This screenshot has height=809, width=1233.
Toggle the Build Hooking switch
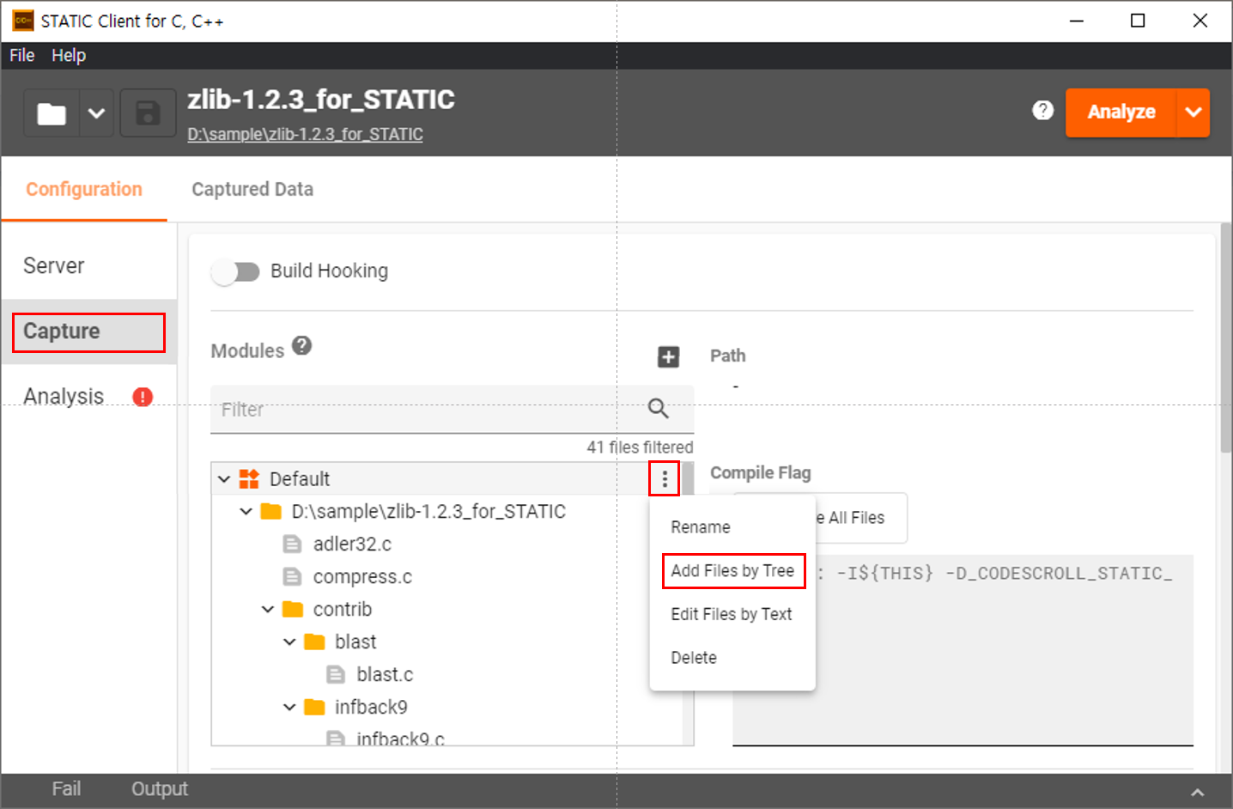235,272
